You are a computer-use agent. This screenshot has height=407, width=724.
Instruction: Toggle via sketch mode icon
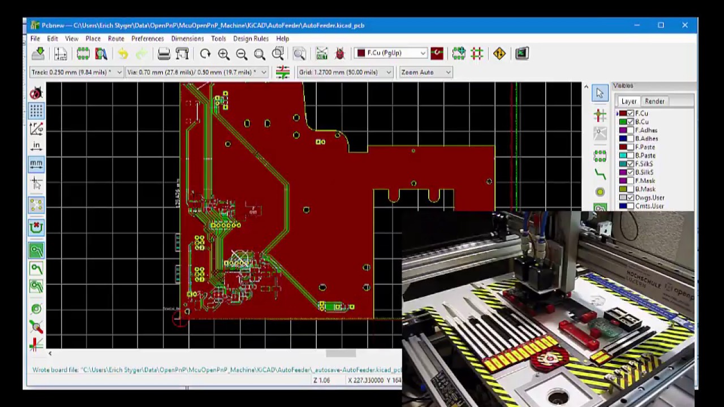(x=36, y=309)
